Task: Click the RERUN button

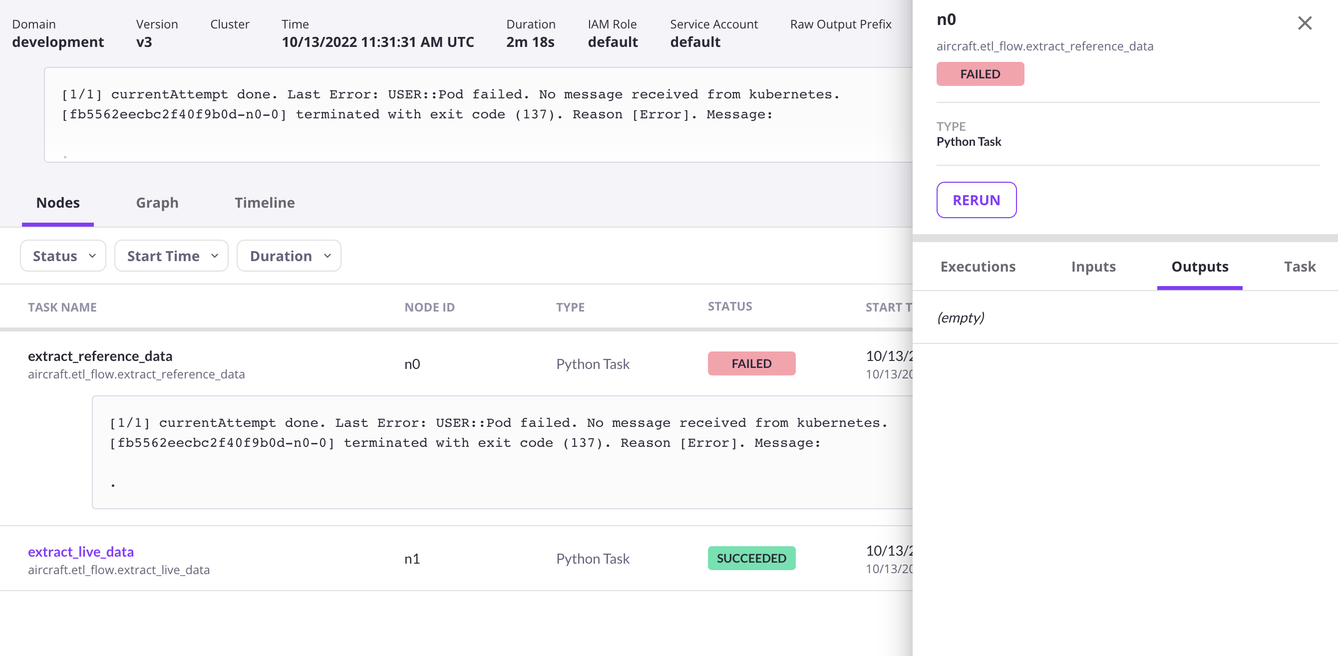Action: [x=976, y=200]
